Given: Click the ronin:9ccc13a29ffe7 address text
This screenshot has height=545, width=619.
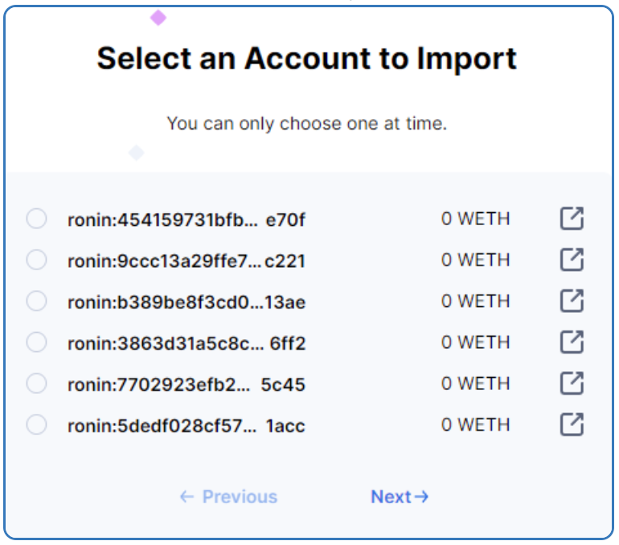Looking at the screenshot, I should coord(186,261).
